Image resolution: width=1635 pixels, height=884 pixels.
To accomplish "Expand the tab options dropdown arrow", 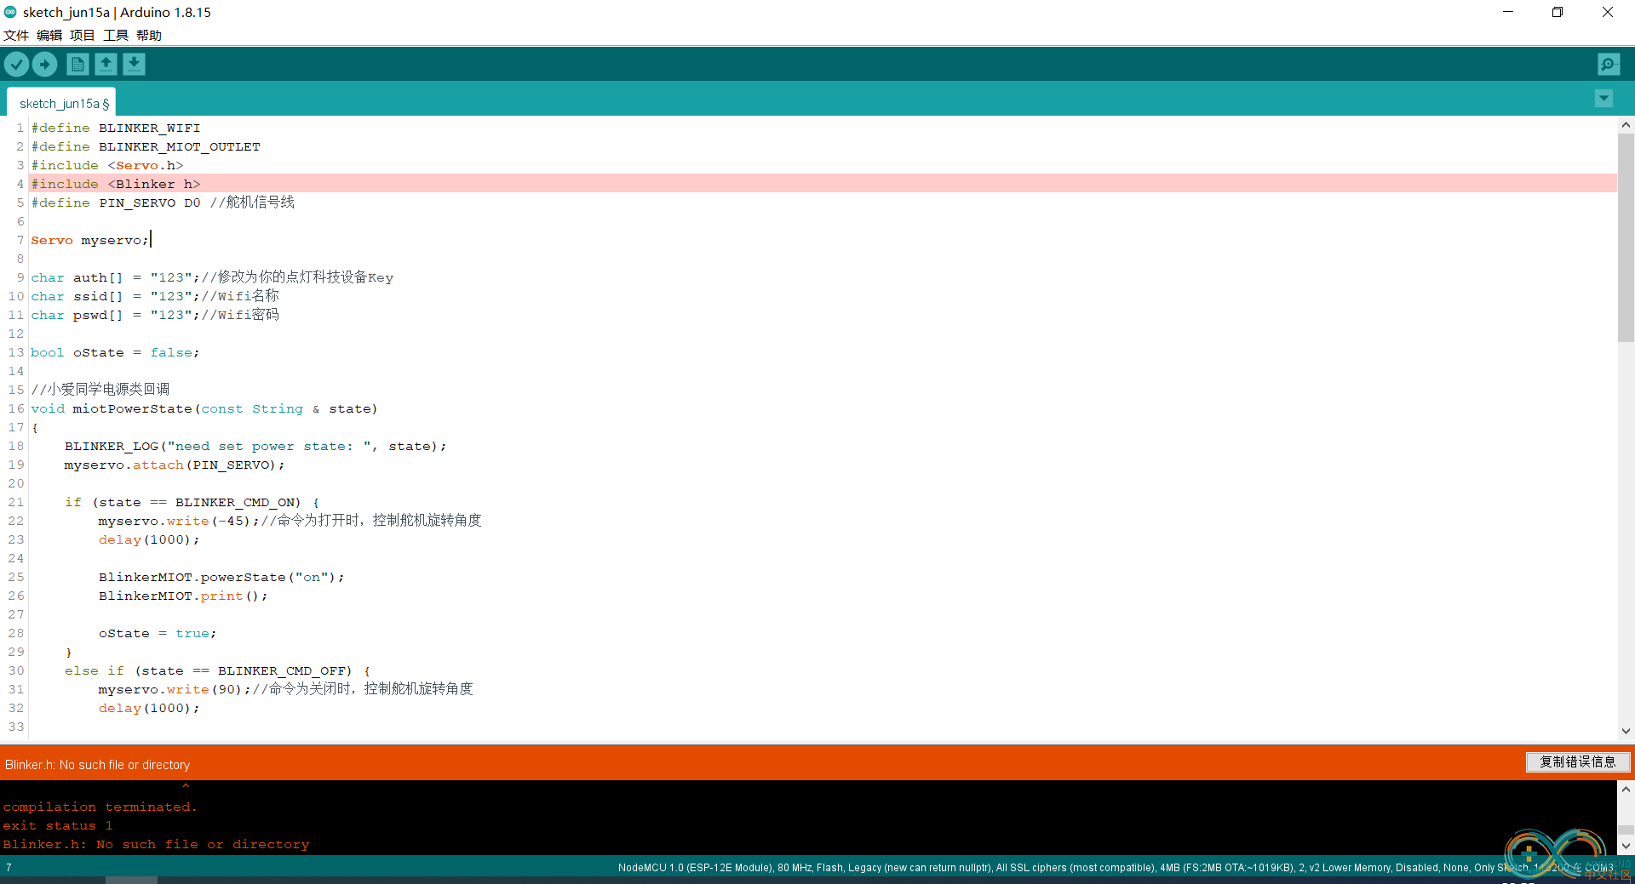I will click(x=1603, y=99).
